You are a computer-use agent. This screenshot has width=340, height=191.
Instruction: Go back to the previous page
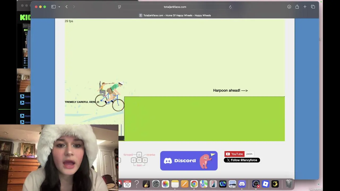[x=66, y=7]
